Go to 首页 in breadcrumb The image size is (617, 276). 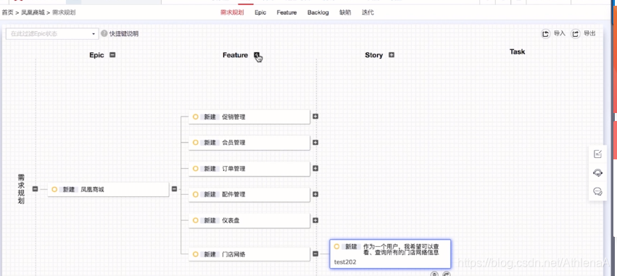[x=7, y=12]
